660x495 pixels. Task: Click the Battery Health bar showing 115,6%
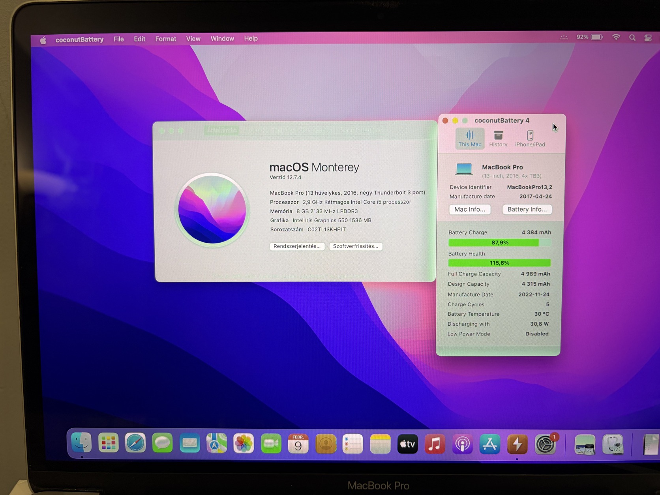tap(499, 262)
